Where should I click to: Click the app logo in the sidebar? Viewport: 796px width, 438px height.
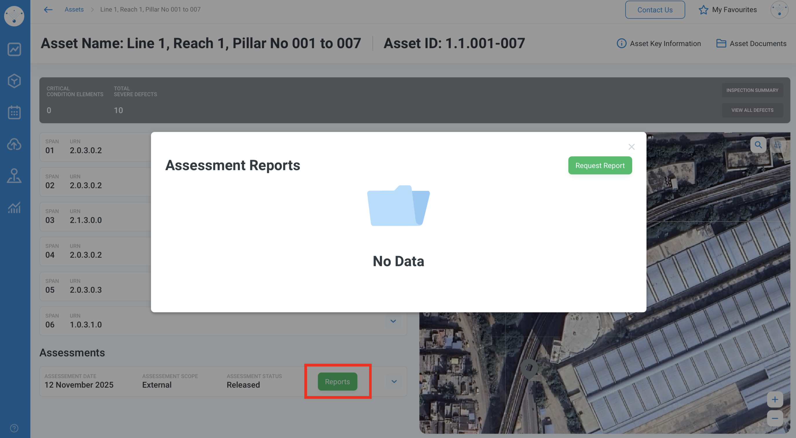[14, 16]
